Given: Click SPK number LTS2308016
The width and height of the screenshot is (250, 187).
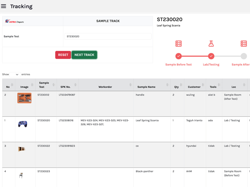Looking at the screenshot, I should [66, 120].
